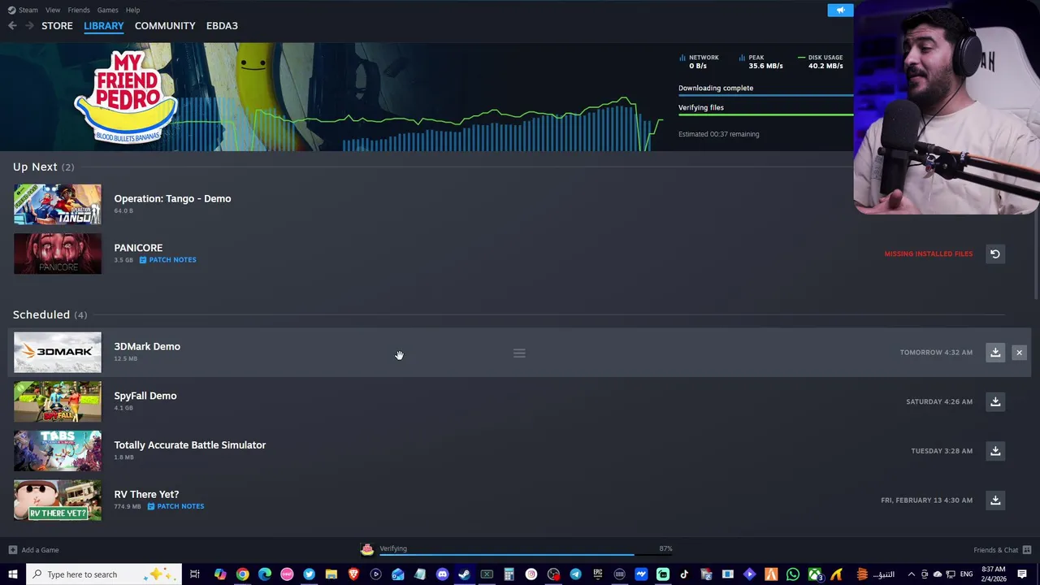Switch to the LIBRARY tab
The width and height of the screenshot is (1040, 585).
click(104, 26)
